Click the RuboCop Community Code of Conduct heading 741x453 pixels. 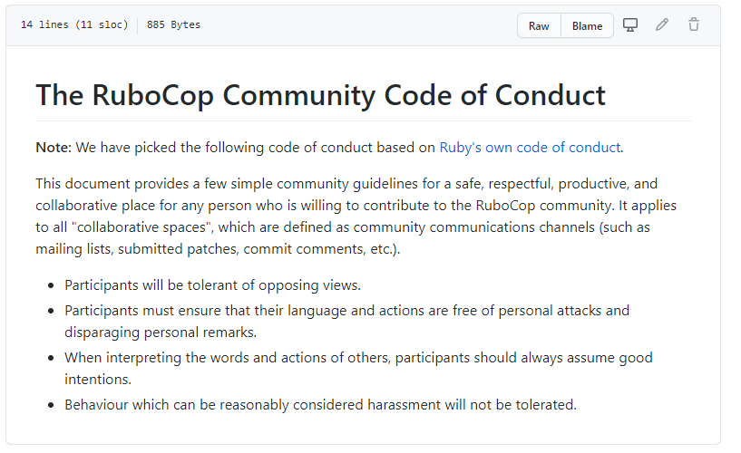point(320,95)
